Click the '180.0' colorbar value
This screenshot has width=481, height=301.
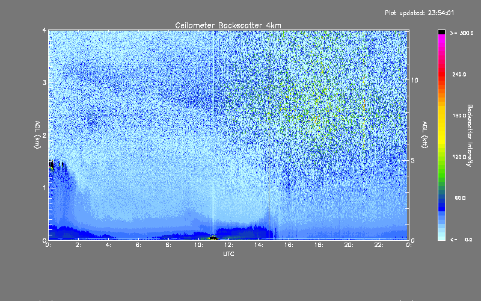click(459, 116)
